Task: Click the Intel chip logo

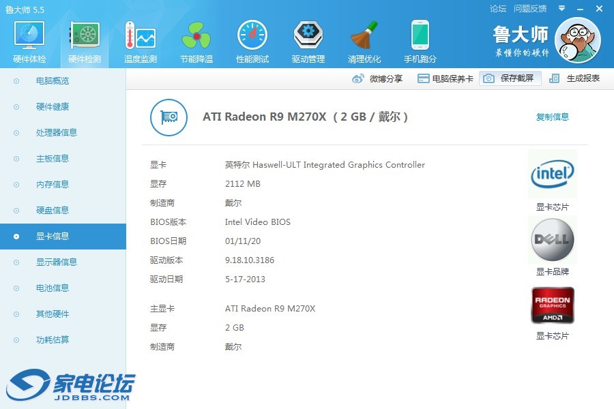Action: (x=553, y=174)
